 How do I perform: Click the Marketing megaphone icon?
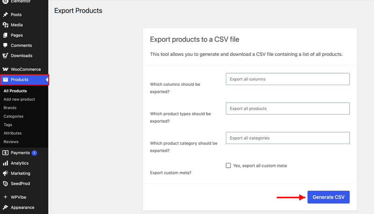(5, 173)
